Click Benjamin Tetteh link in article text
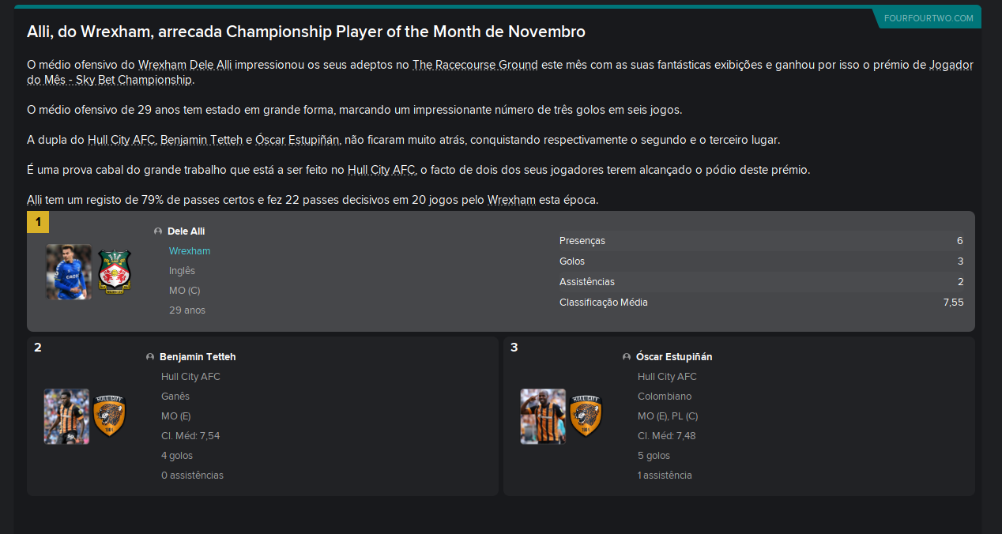 [x=202, y=140]
